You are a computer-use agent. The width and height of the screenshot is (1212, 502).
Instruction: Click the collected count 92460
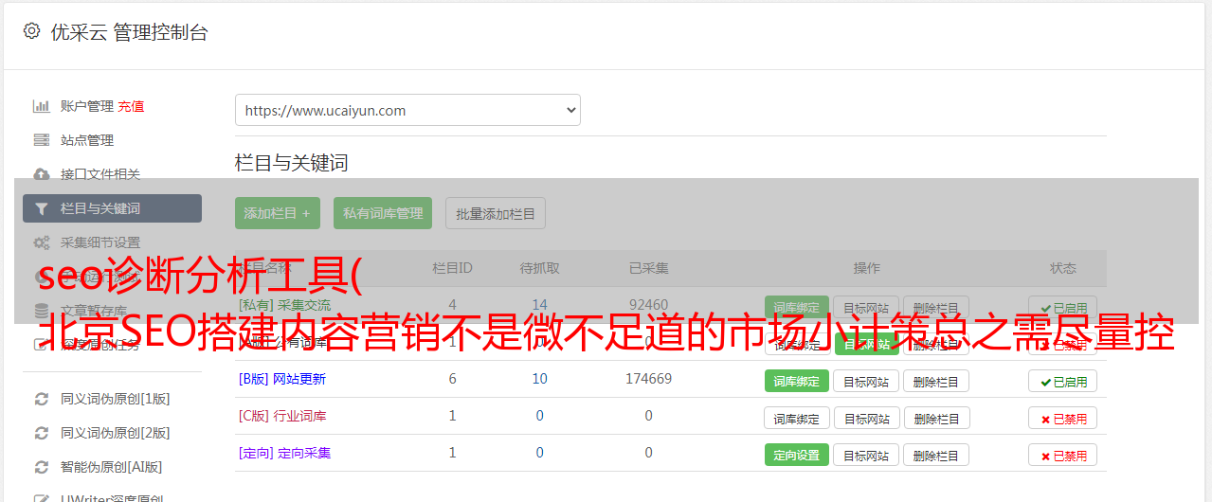pos(648,305)
